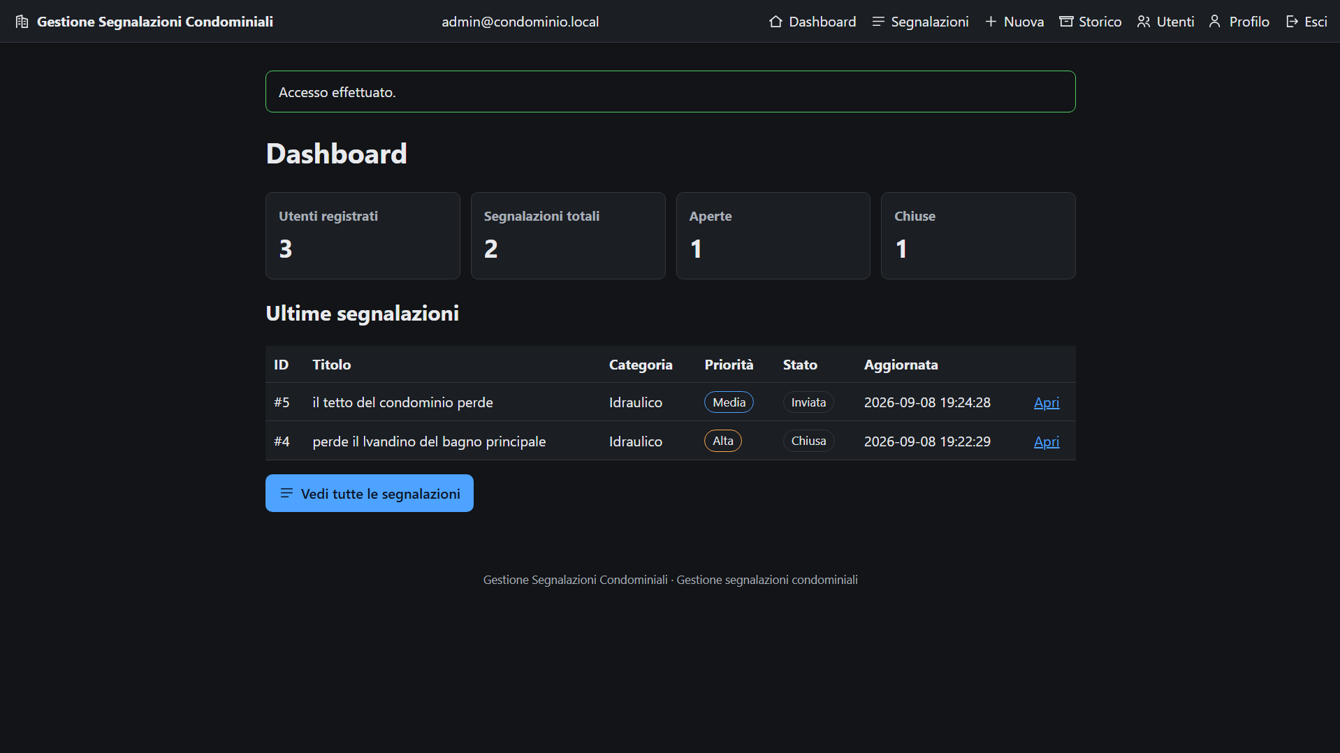Click the #5 ID cell
This screenshot has width=1340, height=753.
coord(282,402)
